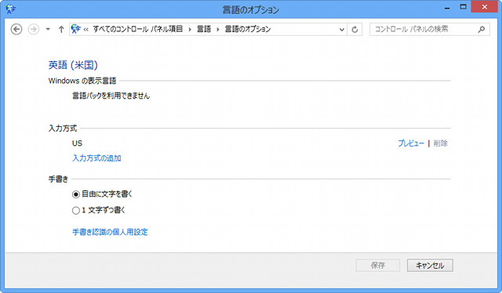
Task: Open 入力方式の追加 link
Action: click(x=96, y=158)
